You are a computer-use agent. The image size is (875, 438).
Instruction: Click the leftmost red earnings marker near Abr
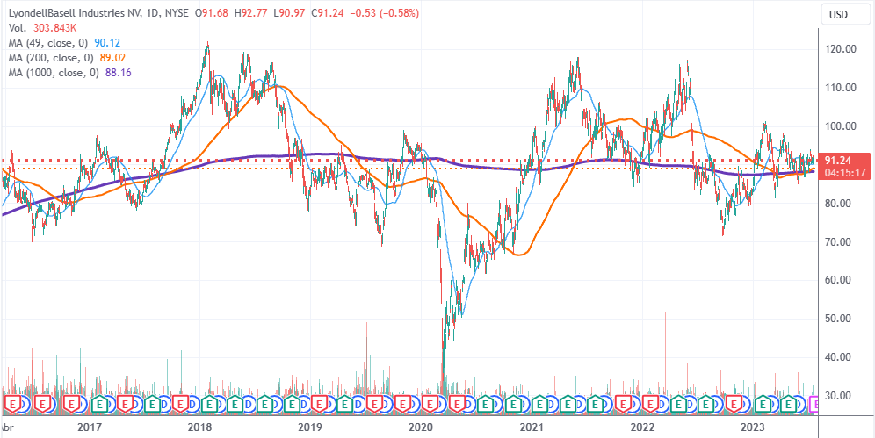12,403
